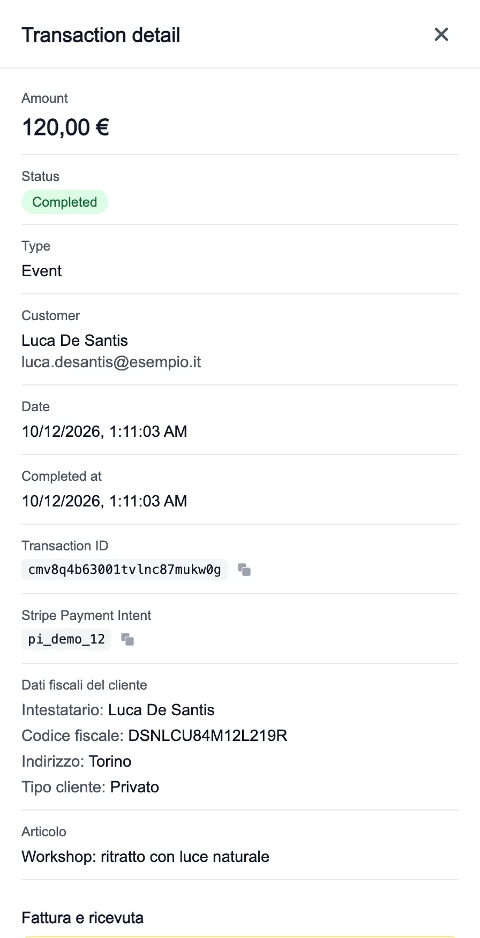Click the Date value 10/12/2026
The image size is (480, 938).
point(104,432)
